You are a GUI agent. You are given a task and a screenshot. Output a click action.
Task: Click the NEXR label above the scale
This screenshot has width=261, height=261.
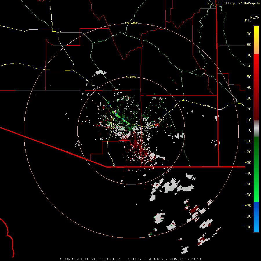click(255, 17)
